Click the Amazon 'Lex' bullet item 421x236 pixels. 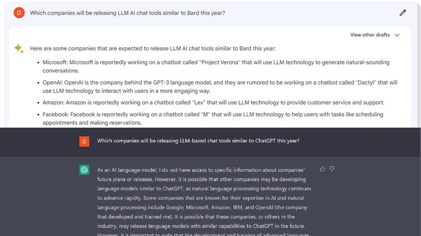214,102
